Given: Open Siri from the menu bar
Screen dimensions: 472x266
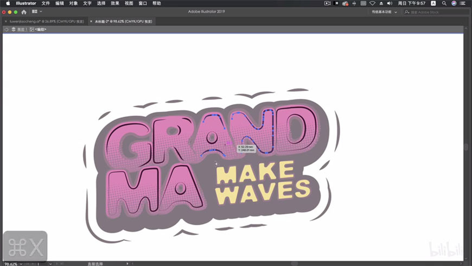Looking at the screenshot, I should (454, 3).
